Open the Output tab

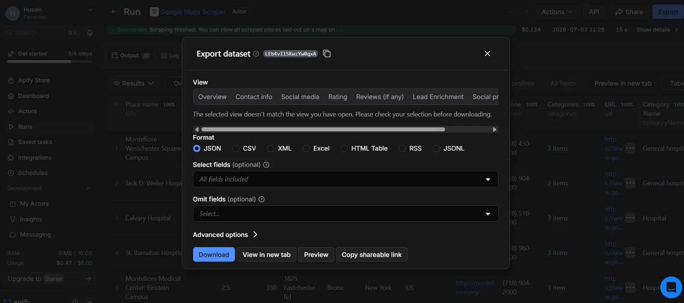(131, 55)
